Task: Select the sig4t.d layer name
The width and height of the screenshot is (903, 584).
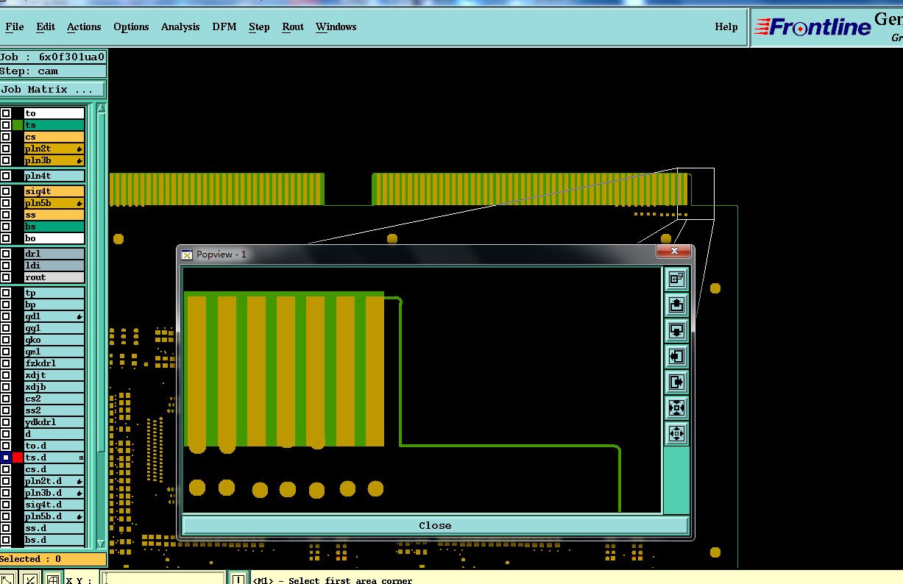Action: [54, 505]
